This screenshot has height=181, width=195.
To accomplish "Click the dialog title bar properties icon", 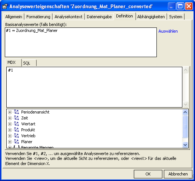I will [x=5, y=6].
